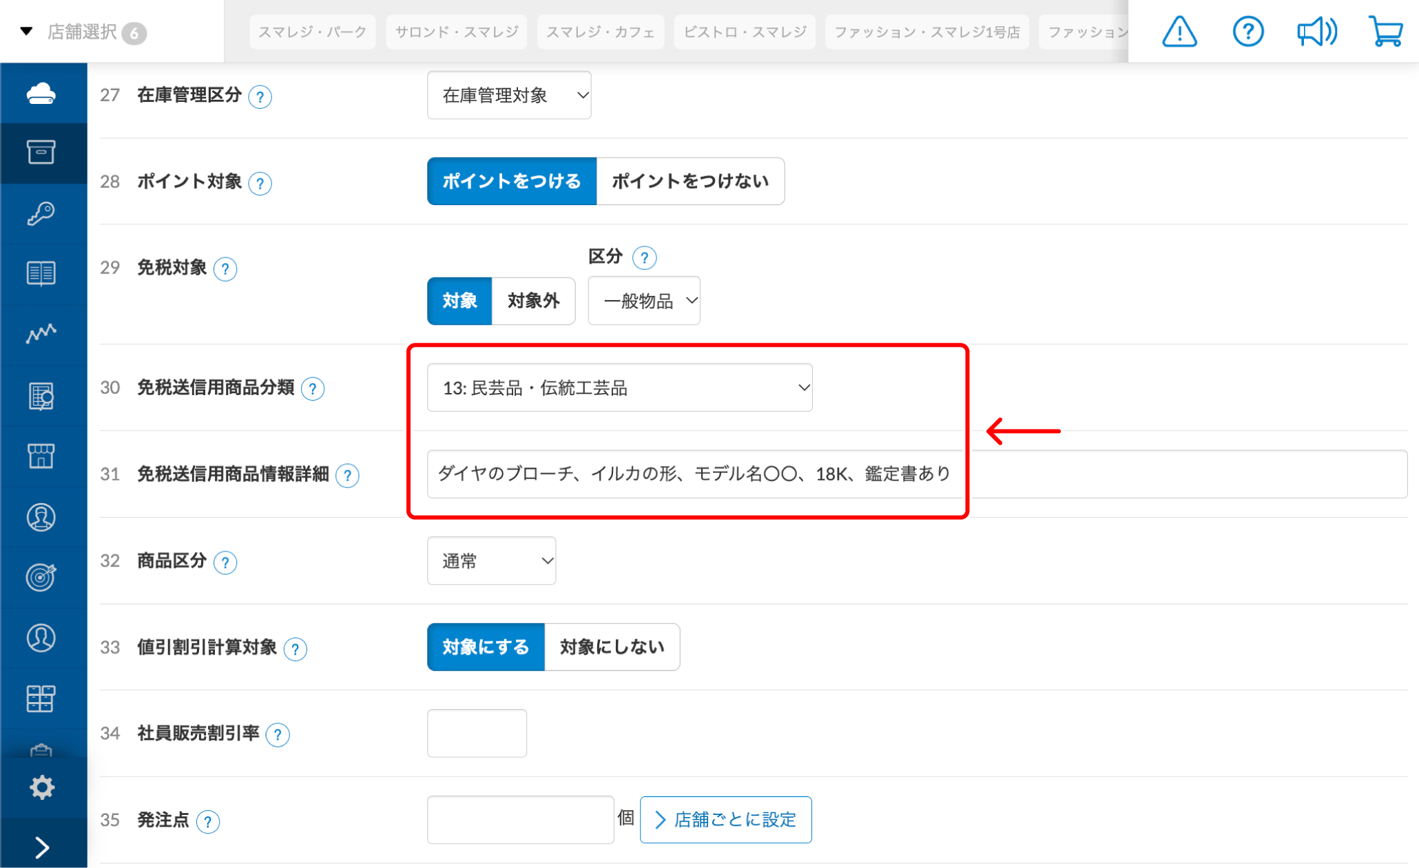
Task: Select ポイントをつけない option
Action: coord(690,181)
